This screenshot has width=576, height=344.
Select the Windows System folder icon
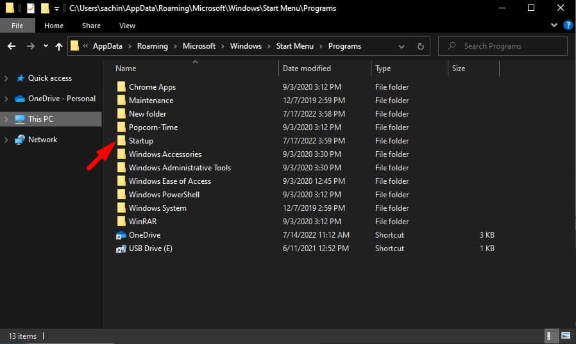pyautogui.click(x=121, y=208)
